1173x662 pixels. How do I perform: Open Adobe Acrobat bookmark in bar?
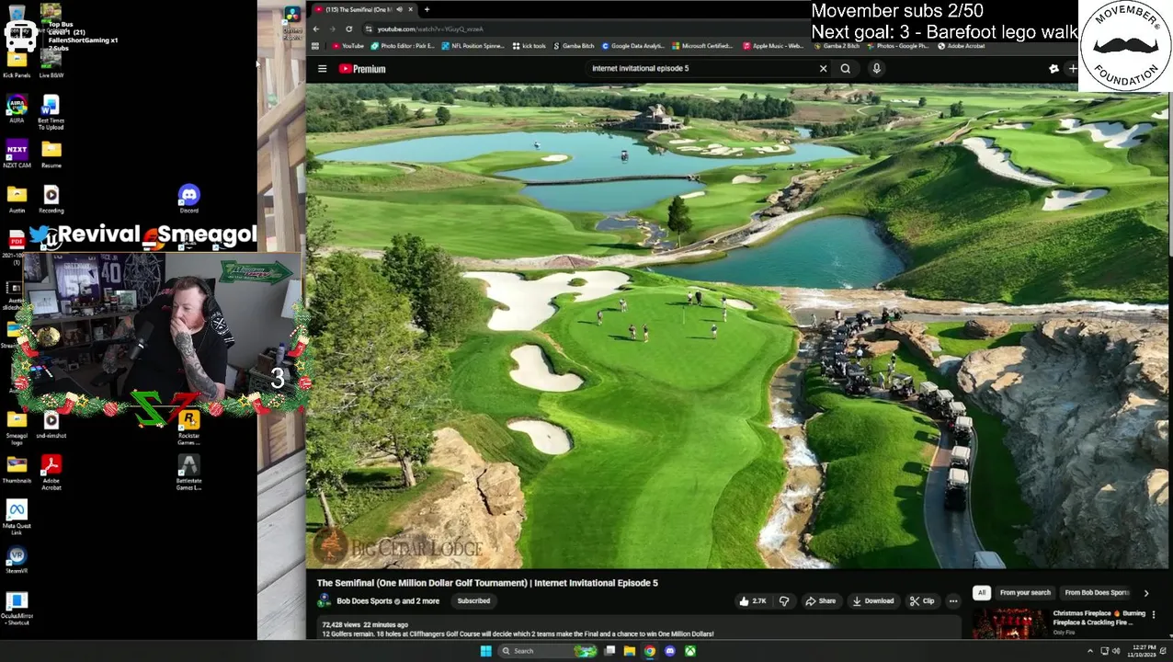[961, 46]
